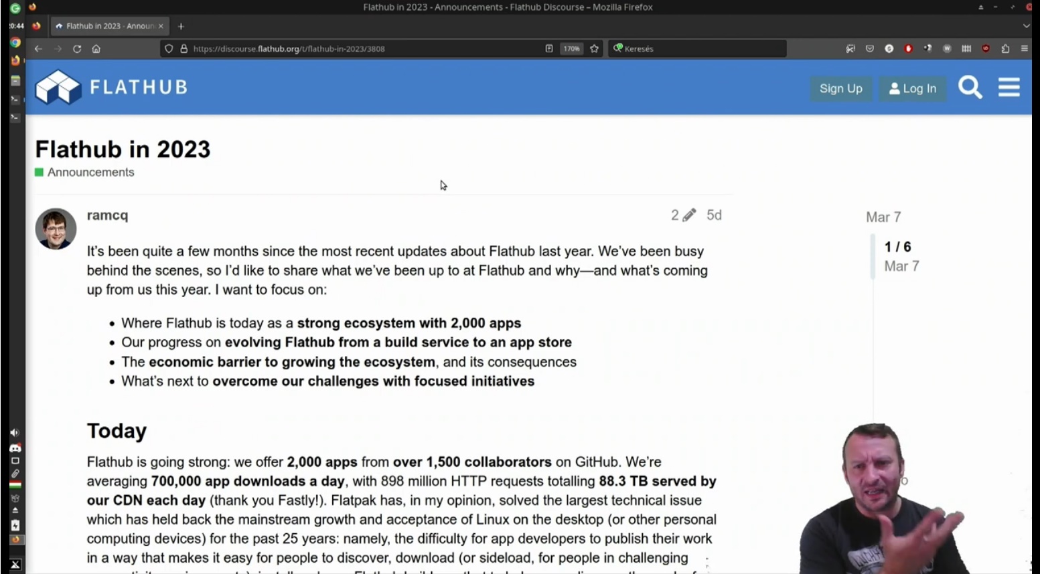Select the Flathub in 2023 browser tab
The image size is (1040, 574).
point(110,26)
